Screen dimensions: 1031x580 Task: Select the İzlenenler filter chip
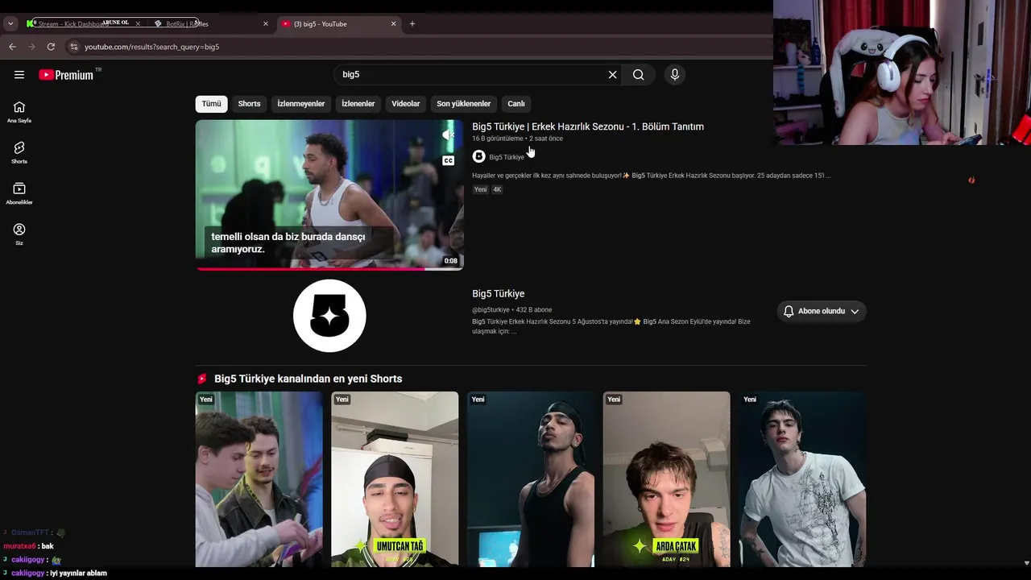pyautogui.click(x=358, y=104)
